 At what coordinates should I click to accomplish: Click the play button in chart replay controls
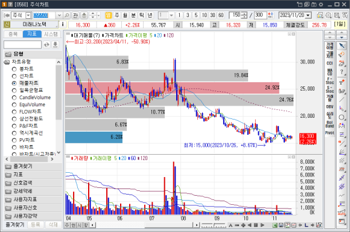click(262, 225)
